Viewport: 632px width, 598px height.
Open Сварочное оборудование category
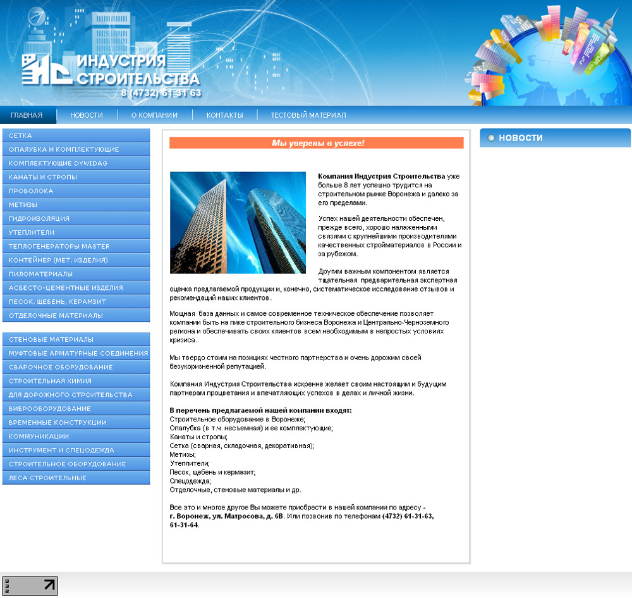[76, 367]
